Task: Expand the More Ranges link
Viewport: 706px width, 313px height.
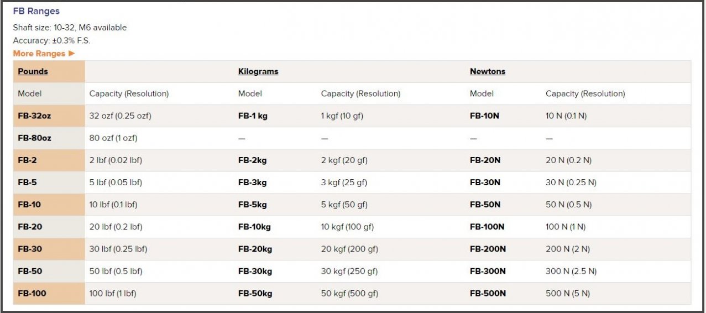Action: (x=44, y=54)
